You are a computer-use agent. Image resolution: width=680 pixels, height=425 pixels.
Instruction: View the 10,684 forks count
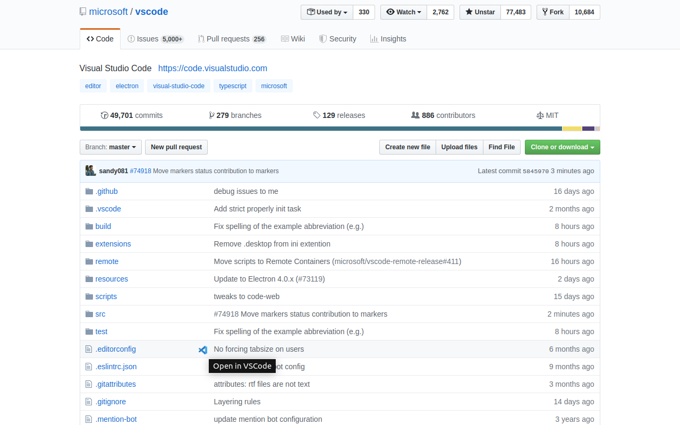584,12
